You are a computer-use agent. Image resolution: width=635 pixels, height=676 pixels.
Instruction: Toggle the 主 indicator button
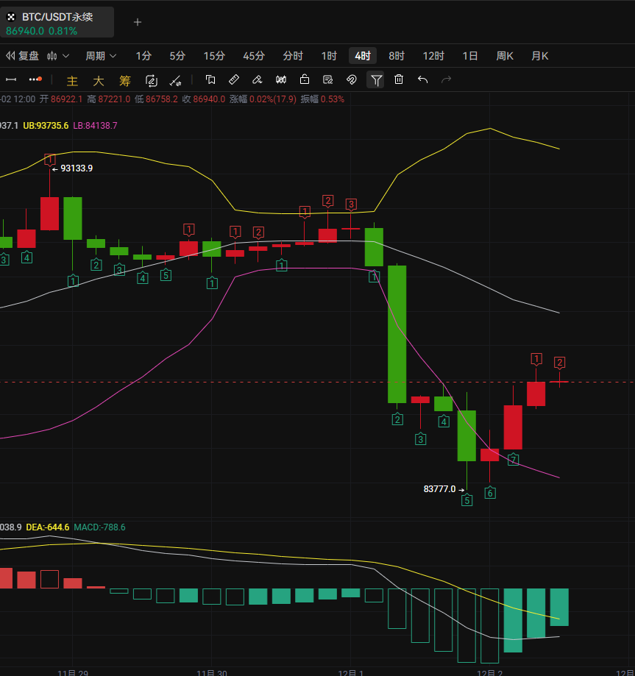coord(72,80)
